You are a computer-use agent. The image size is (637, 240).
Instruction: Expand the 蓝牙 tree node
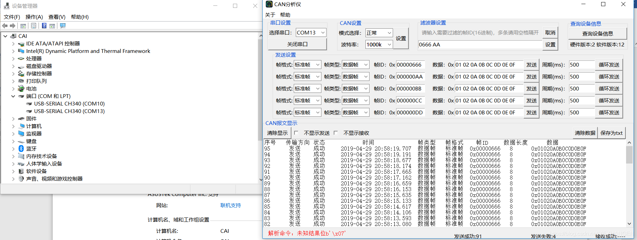13,149
